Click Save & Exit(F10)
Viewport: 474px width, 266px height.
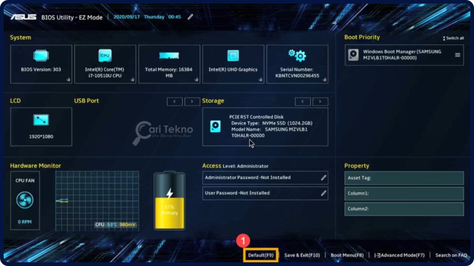[x=303, y=254]
